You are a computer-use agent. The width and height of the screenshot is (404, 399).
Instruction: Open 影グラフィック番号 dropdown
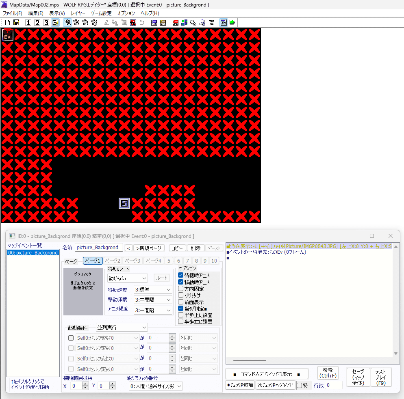click(x=156, y=386)
